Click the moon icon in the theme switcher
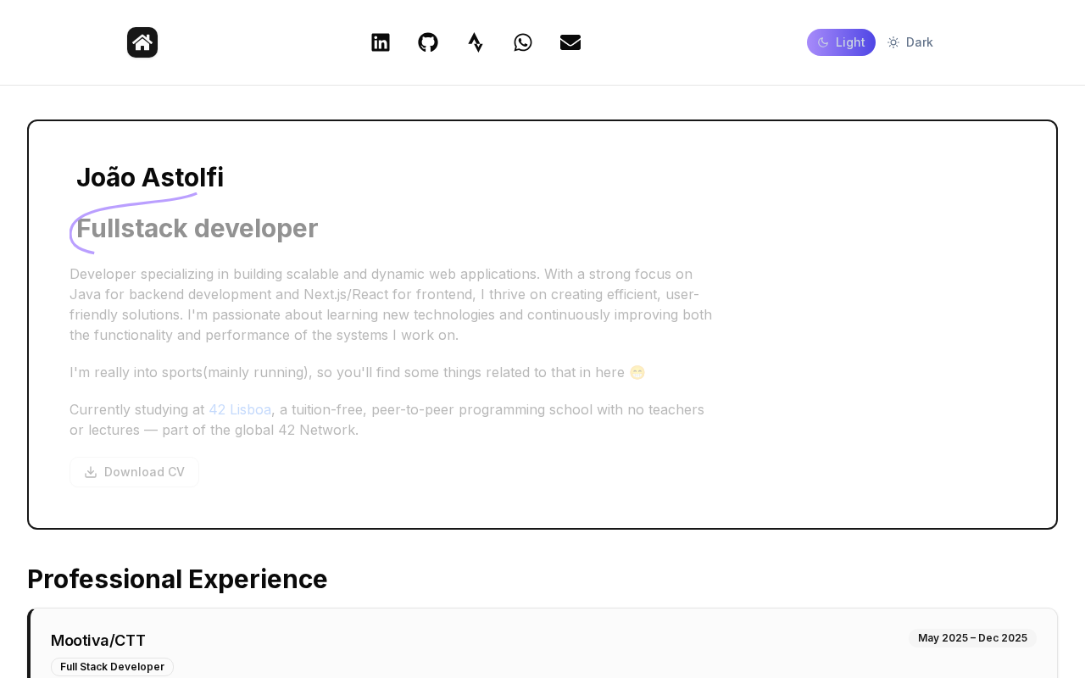 tap(823, 42)
